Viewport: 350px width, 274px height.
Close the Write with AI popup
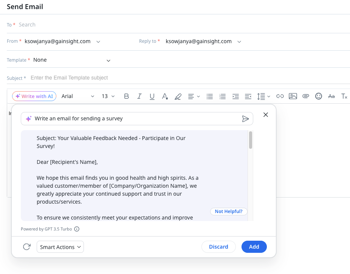click(x=266, y=115)
